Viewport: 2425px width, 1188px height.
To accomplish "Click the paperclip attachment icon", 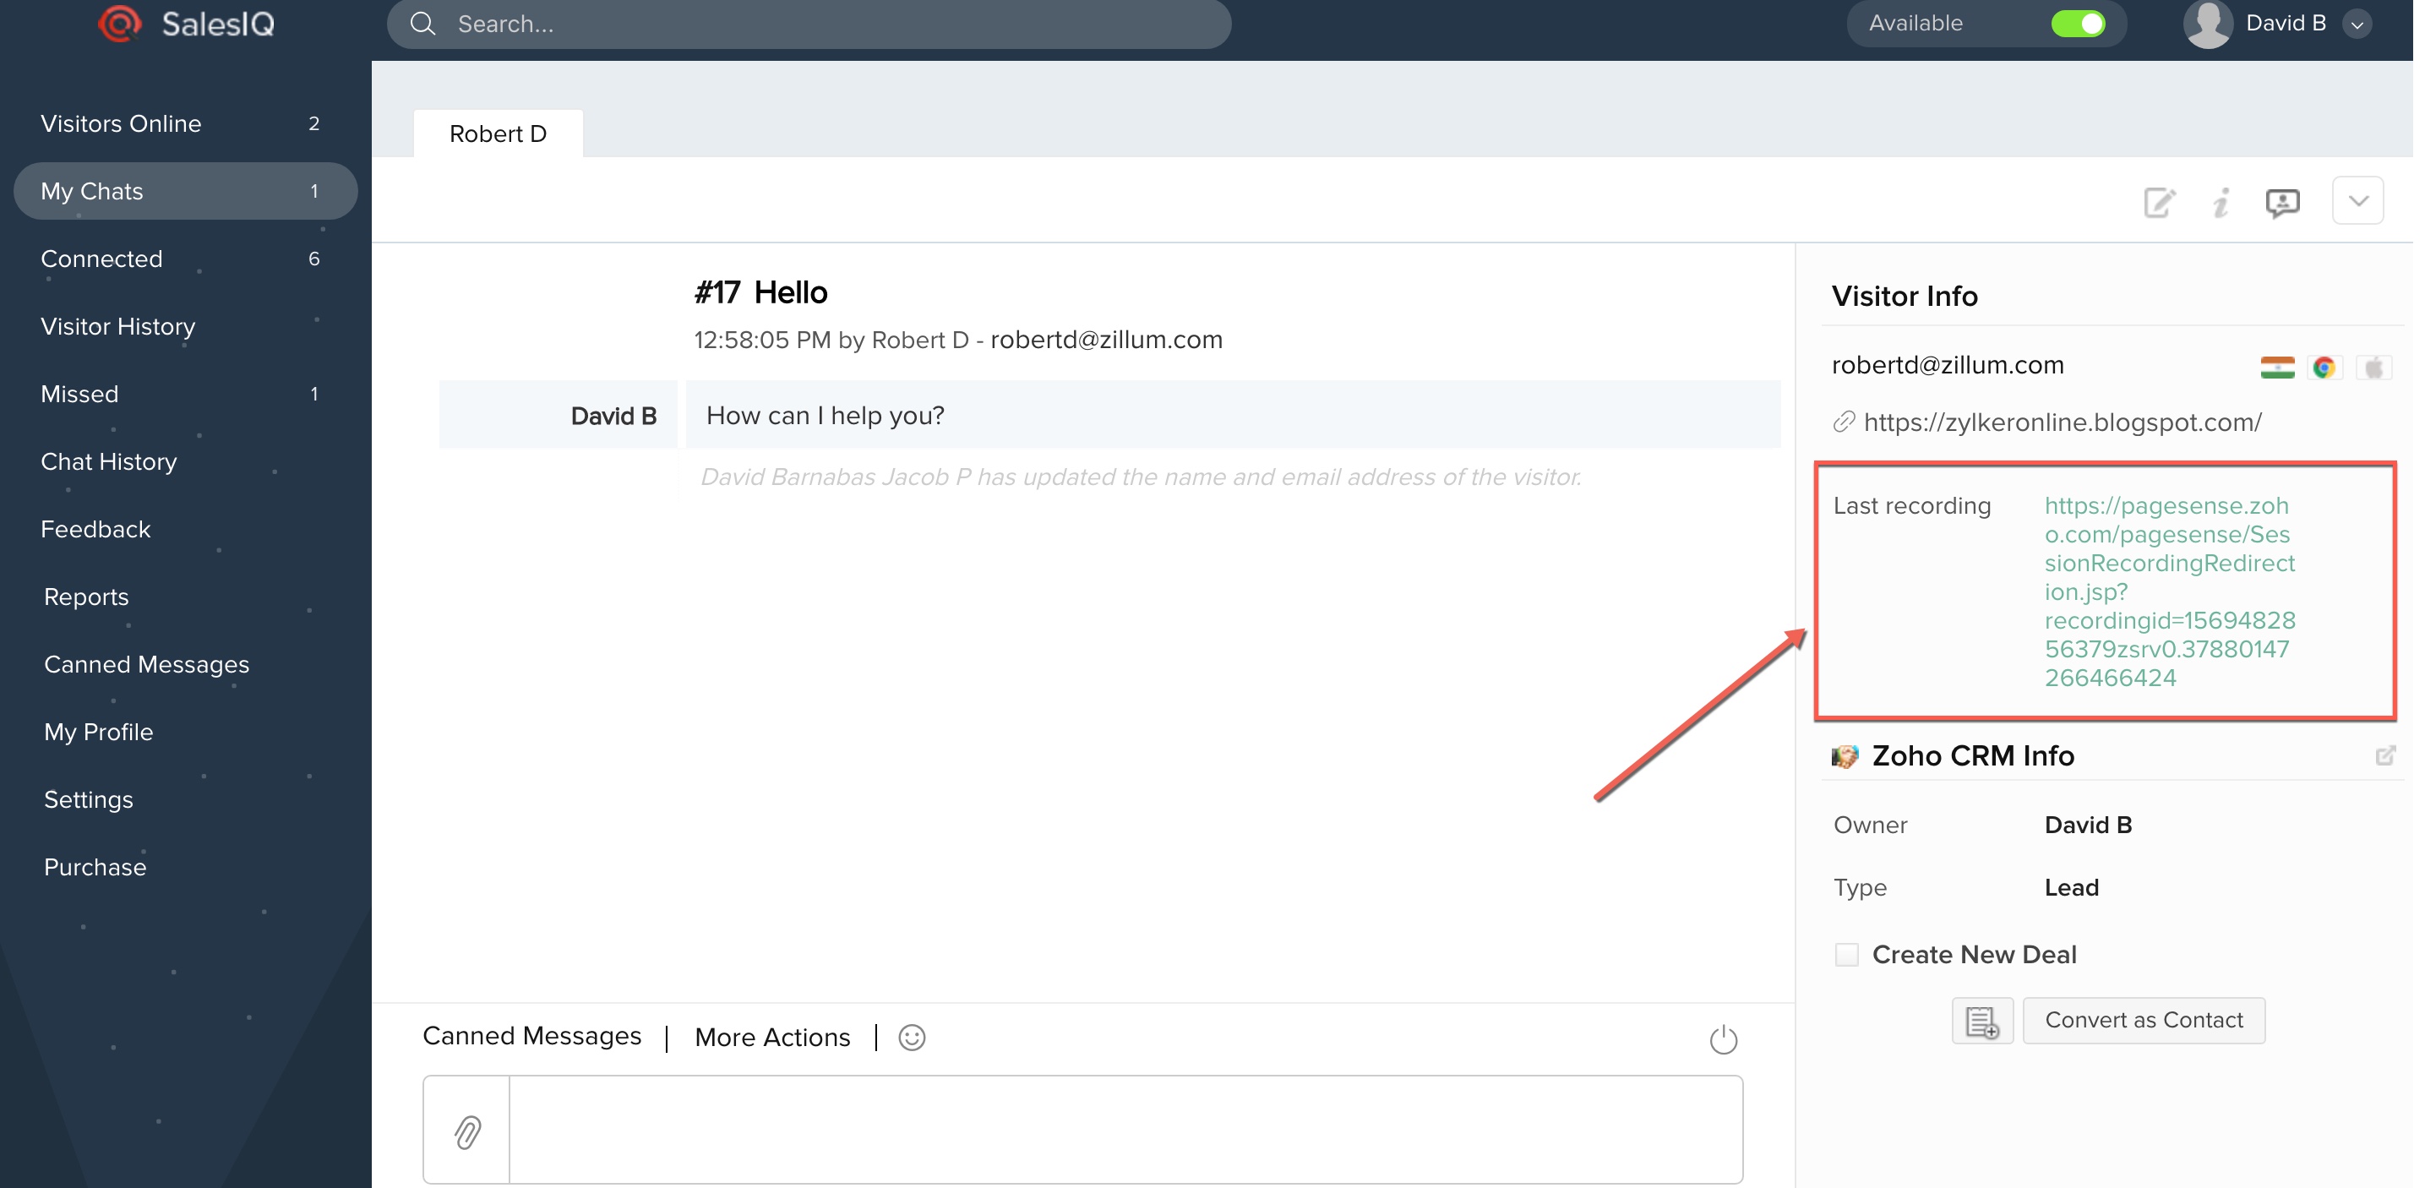I will pyautogui.click(x=468, y=1131).
